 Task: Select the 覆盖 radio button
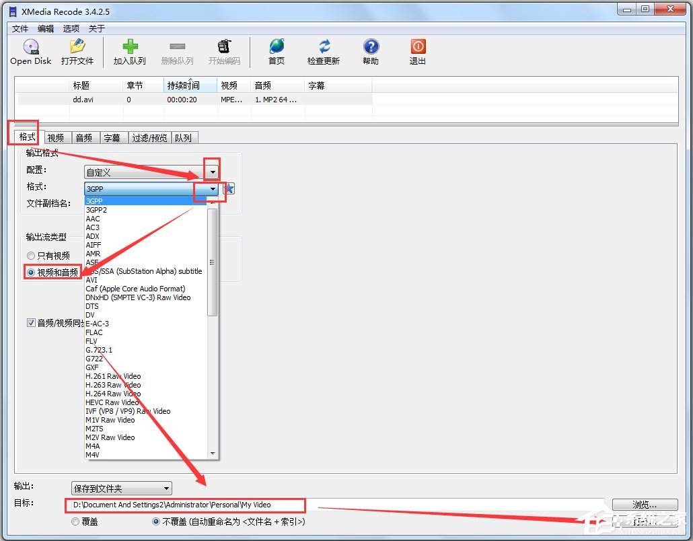pos(75,521)
